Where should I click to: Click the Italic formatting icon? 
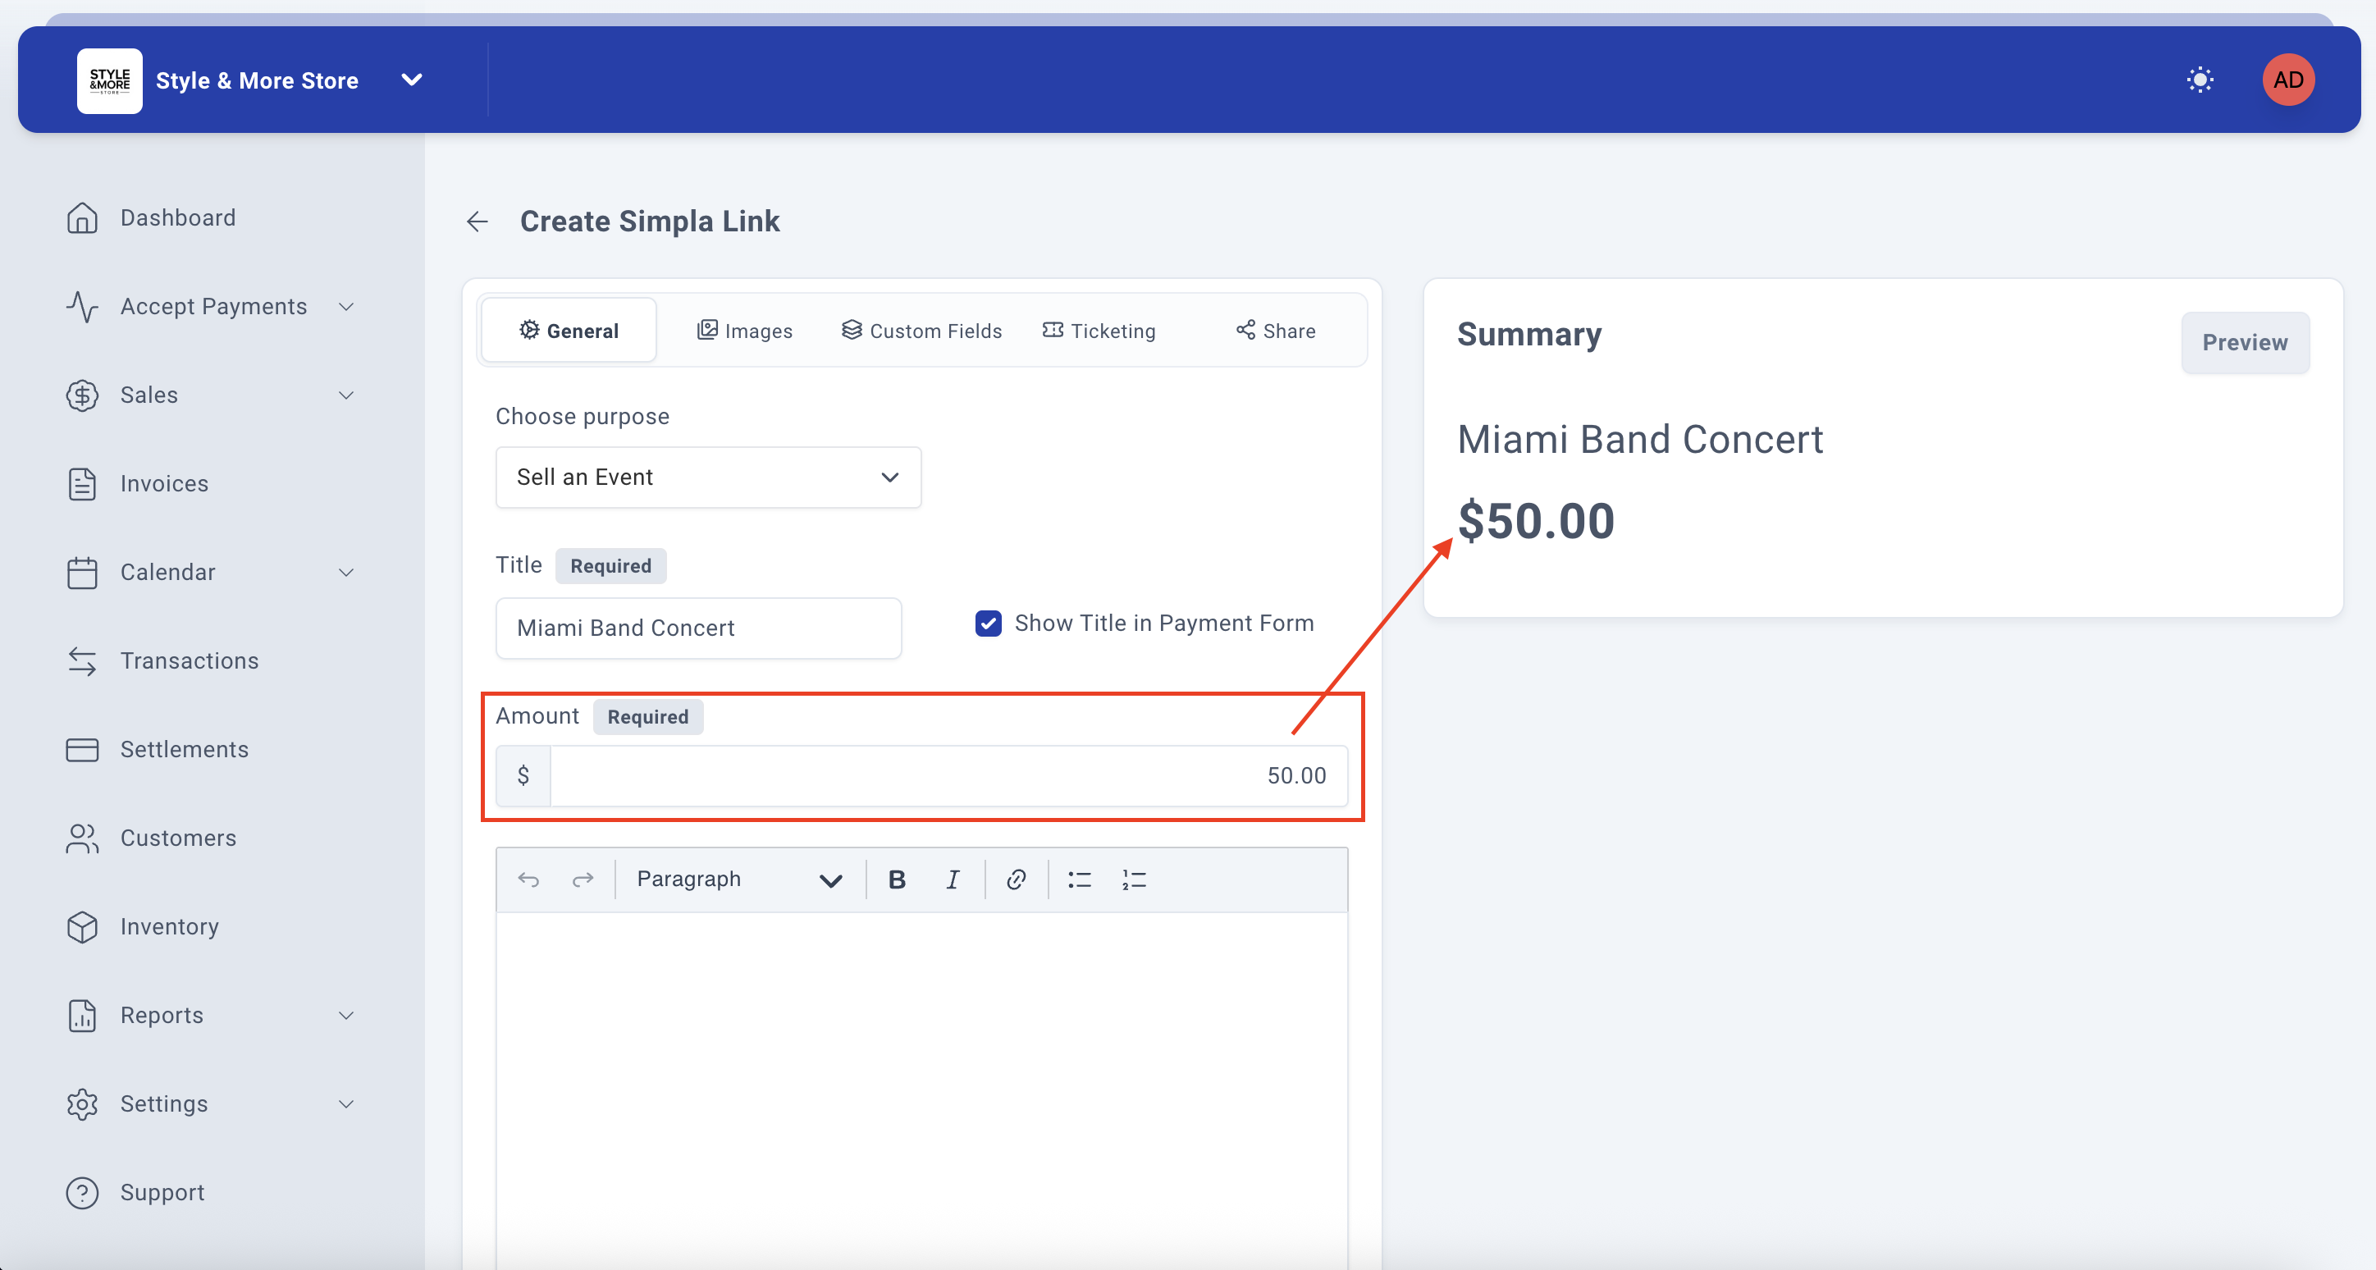pos(952,879)
